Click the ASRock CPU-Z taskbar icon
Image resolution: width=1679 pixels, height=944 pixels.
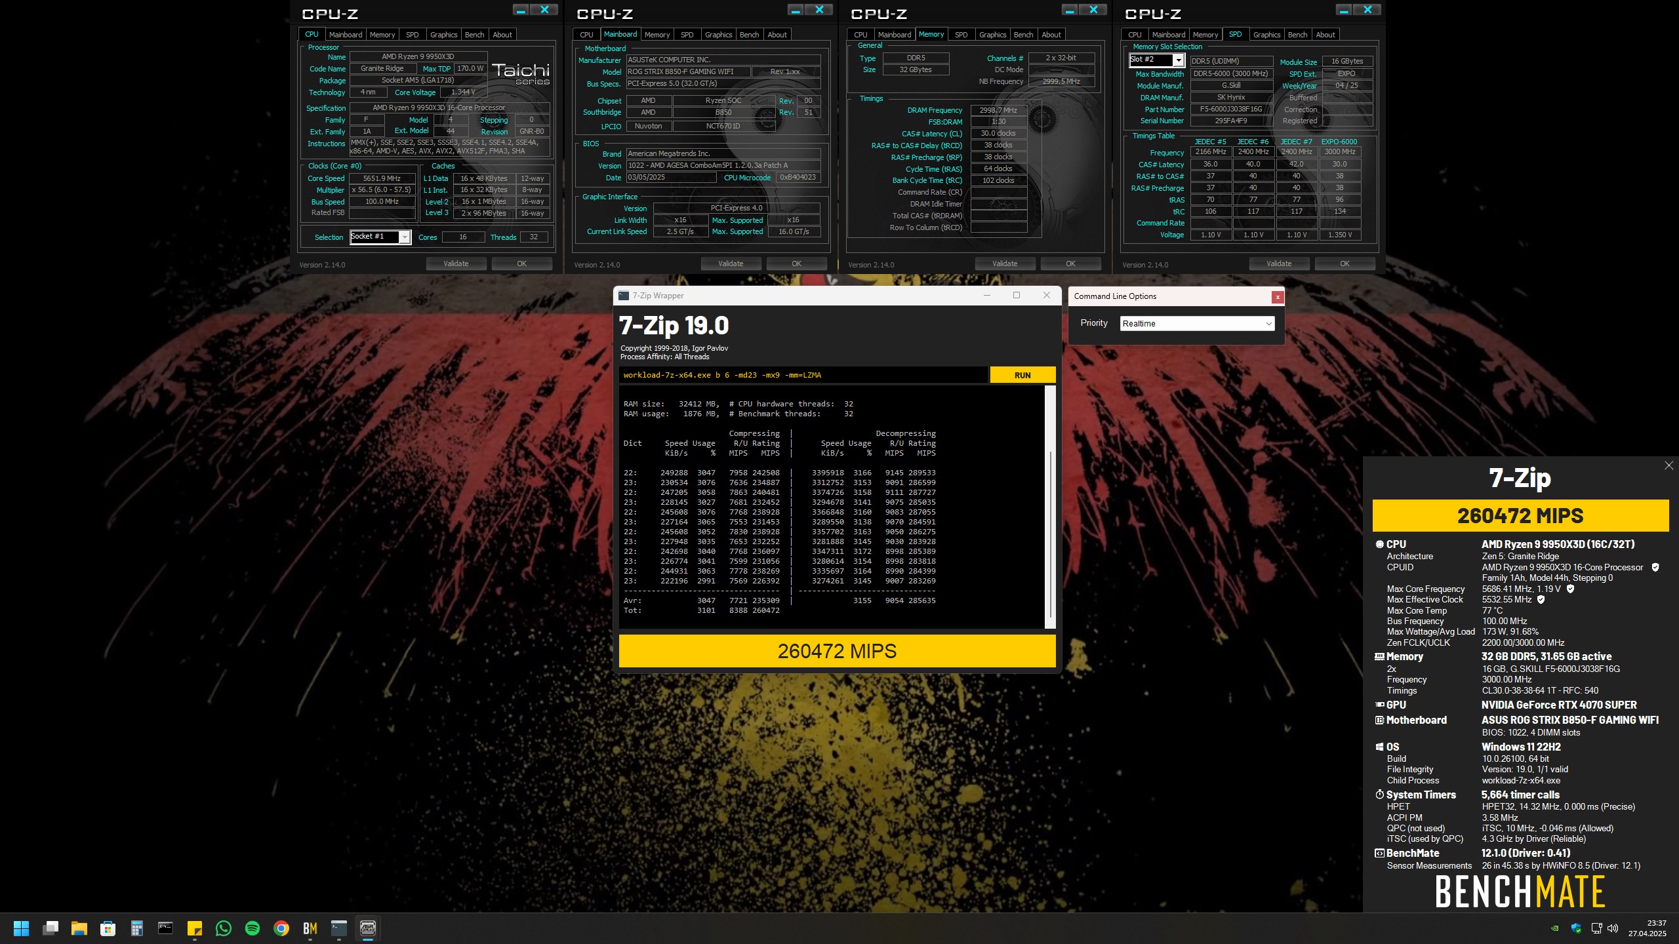coord(368,928)
